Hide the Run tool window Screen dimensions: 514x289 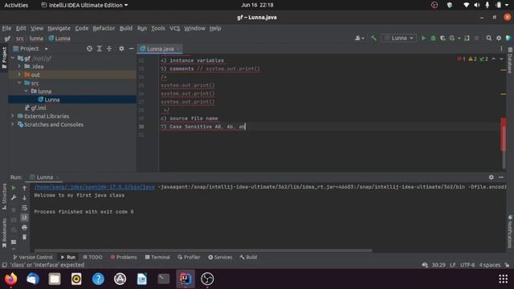click(x=501, y=177)
